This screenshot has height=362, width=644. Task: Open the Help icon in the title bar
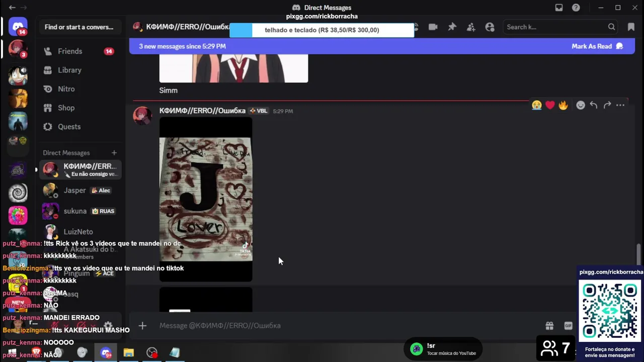tap(576, 8)
